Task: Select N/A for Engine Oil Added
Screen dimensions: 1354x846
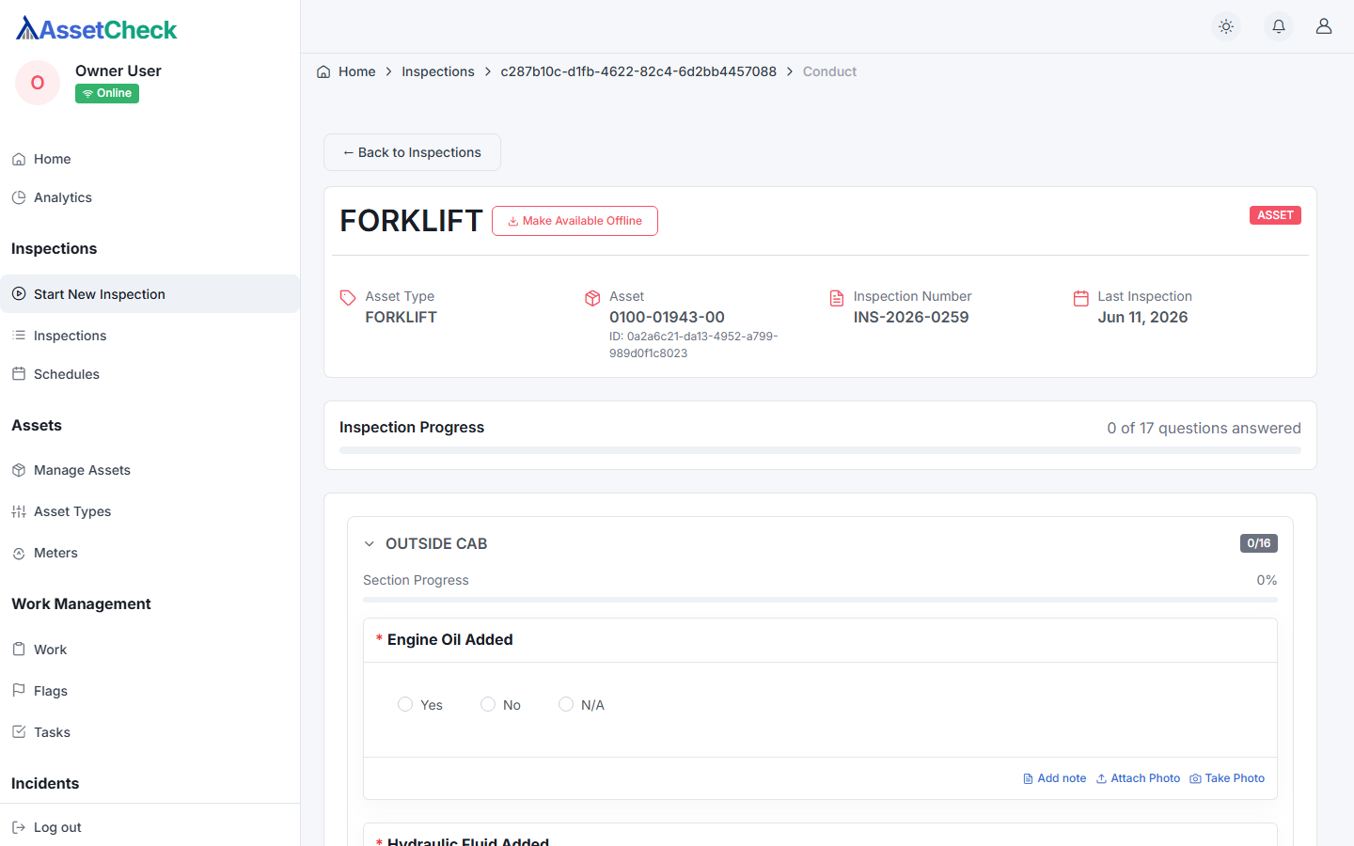Action: 566,704
